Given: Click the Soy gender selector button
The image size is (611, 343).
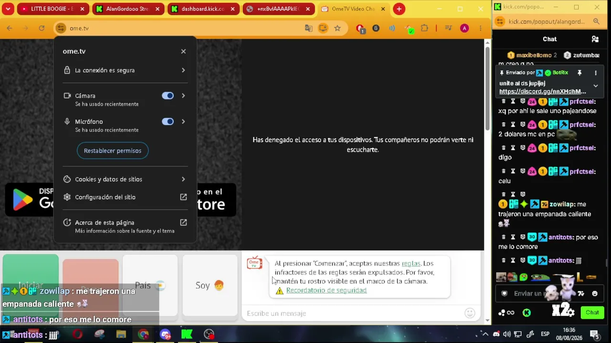Looking at the screenshot, I should (210, 285).
